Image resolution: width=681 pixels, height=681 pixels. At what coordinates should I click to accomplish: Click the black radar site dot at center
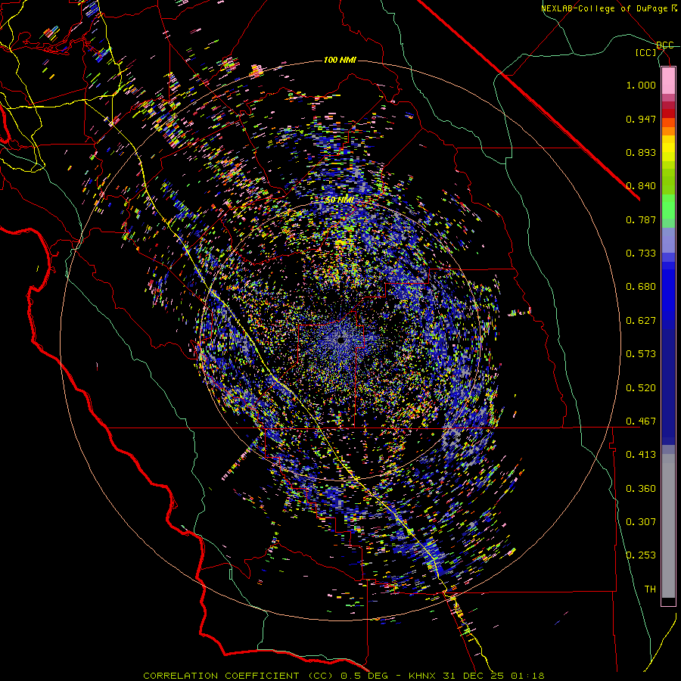[x=340, y=340]
